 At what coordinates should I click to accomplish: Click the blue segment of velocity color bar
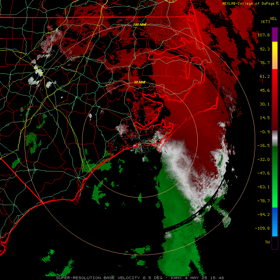pyautogui.click(x=275, y=222)
